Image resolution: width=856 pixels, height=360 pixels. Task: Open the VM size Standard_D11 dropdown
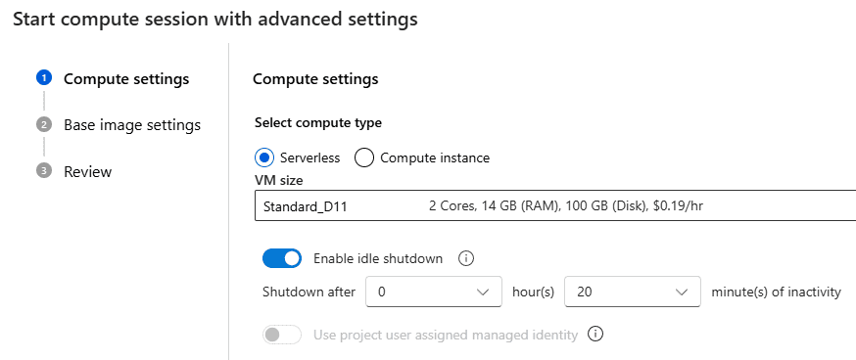pos(555,206)
